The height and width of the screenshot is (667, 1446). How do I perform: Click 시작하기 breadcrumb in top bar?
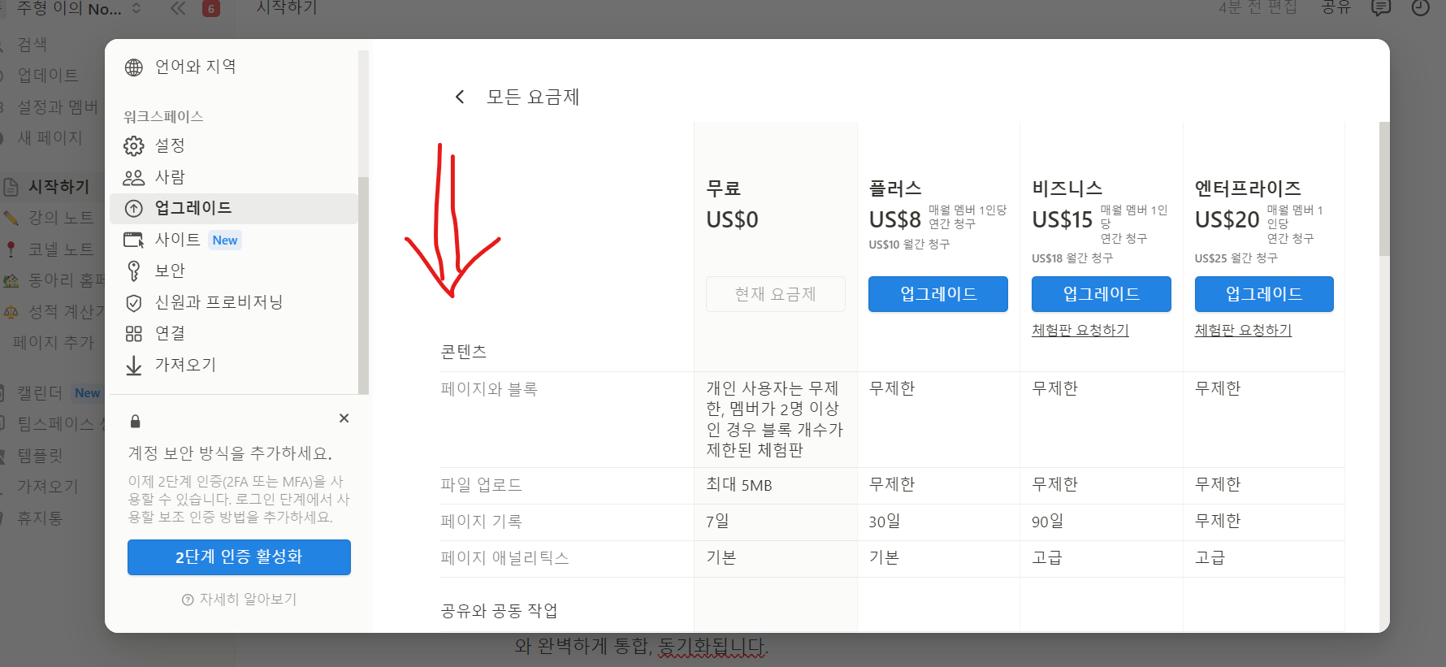pyautogui.click(x=287, y=7)
